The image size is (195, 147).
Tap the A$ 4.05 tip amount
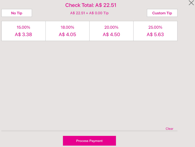tap(67, 35)
